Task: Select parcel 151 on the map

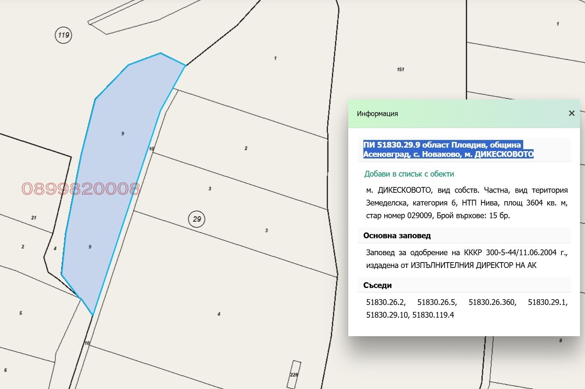Action: (x=400, y=69)
